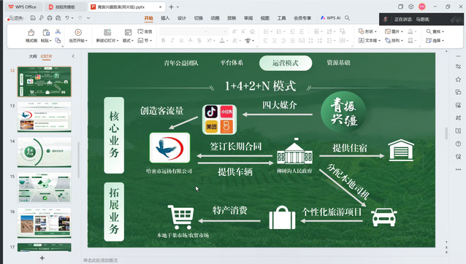Click the search magnifier beside WPS AI
Viewport: 466px width, 264px height.
[347, 18]
